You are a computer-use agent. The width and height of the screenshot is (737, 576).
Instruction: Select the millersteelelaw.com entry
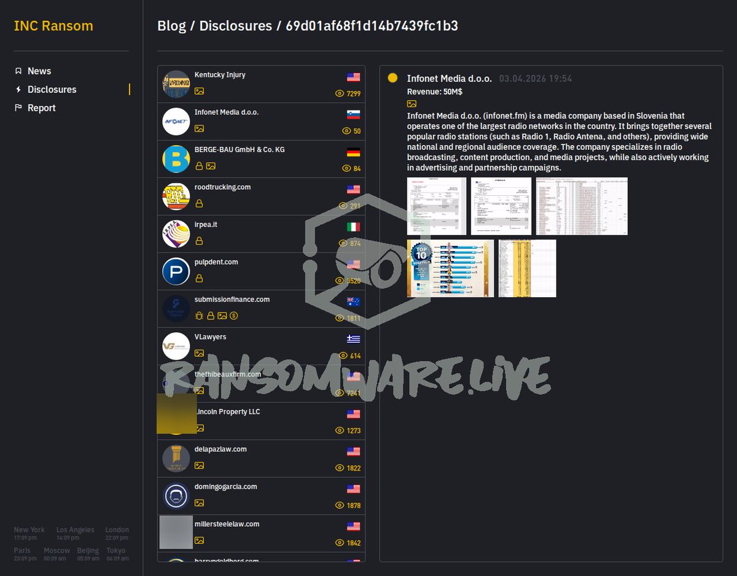(261, 534)
